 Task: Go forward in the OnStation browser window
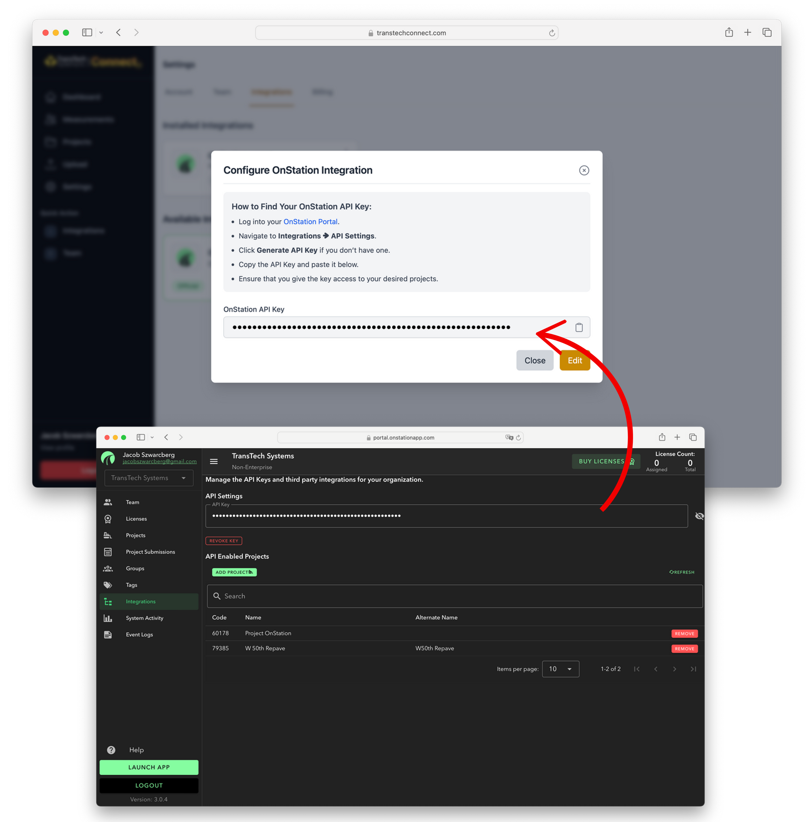coord(181,437)
